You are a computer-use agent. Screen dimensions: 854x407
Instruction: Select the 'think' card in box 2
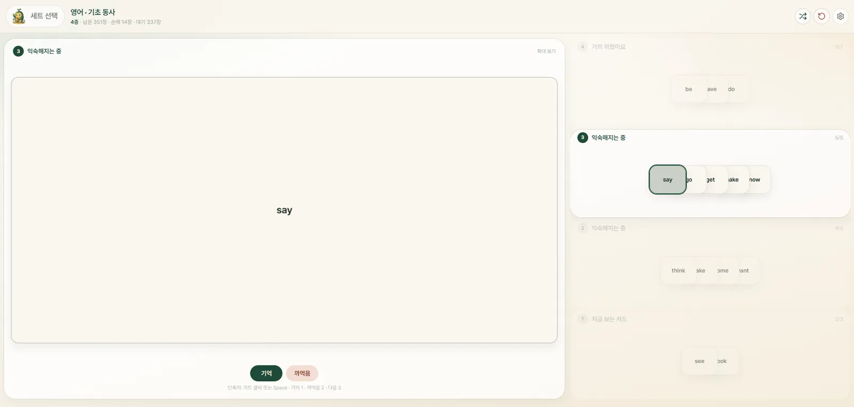point(678,270)
